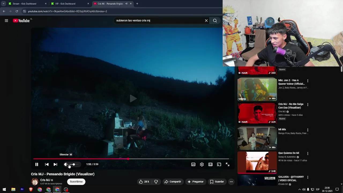The height and width of the screenshot is (193, 343).
Task: Open the YouTube hamburger guide menu
Action: [x=6, y=21]
